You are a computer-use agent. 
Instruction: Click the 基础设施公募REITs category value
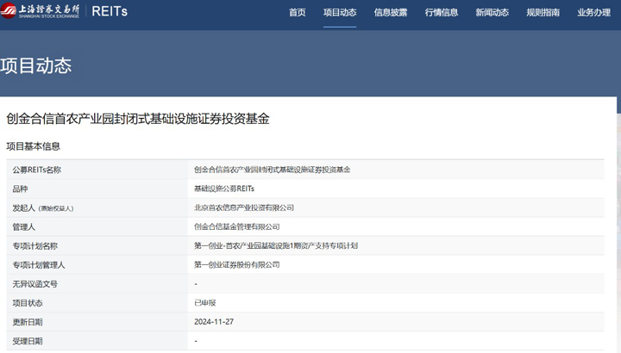tap(224, 189)
